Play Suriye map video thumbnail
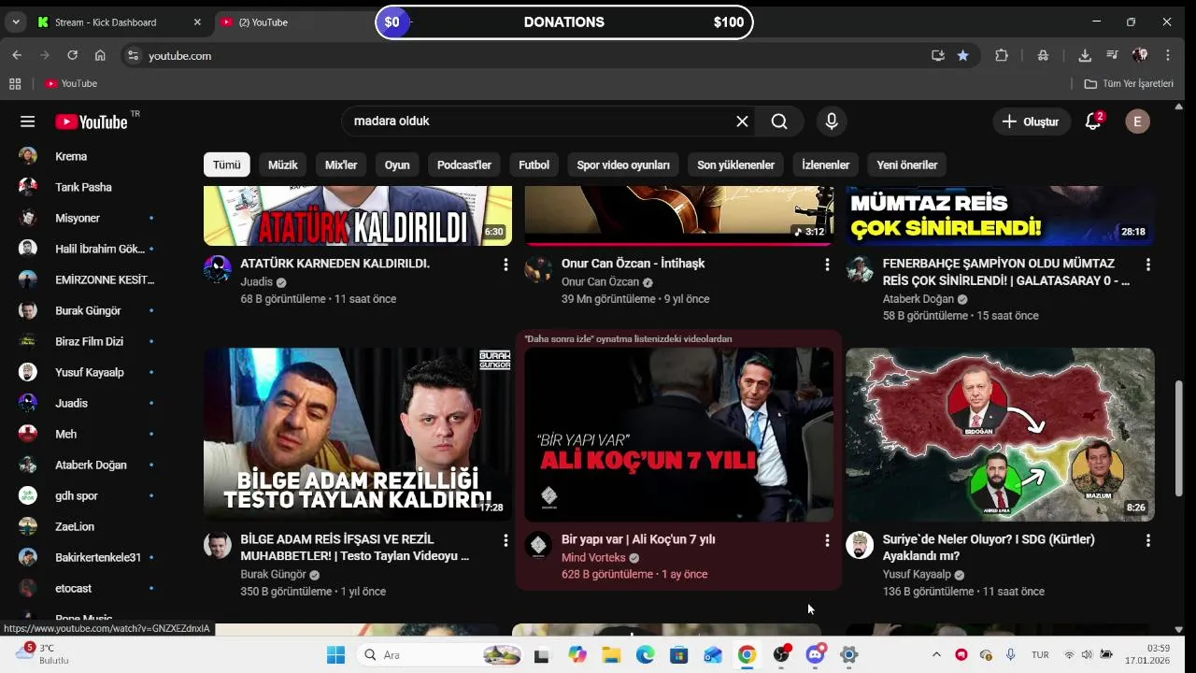 1000,435
